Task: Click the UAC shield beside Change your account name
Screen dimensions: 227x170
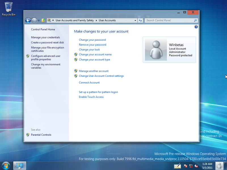Action: click(76, 54)
